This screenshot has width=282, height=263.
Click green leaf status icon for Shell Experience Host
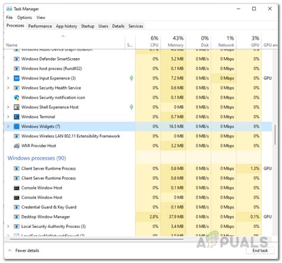[x=131, y=107]
